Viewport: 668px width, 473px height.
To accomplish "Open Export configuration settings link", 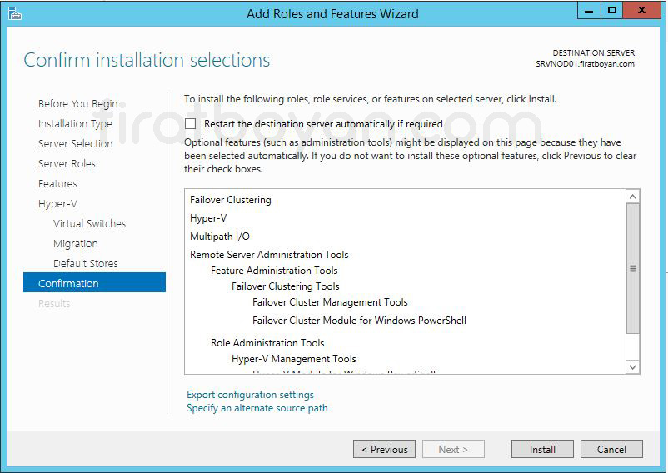I will pos(250,395).
